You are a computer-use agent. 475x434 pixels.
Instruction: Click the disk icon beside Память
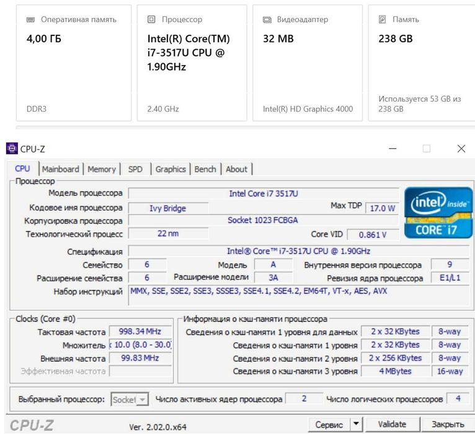click(x=383, y=19)
